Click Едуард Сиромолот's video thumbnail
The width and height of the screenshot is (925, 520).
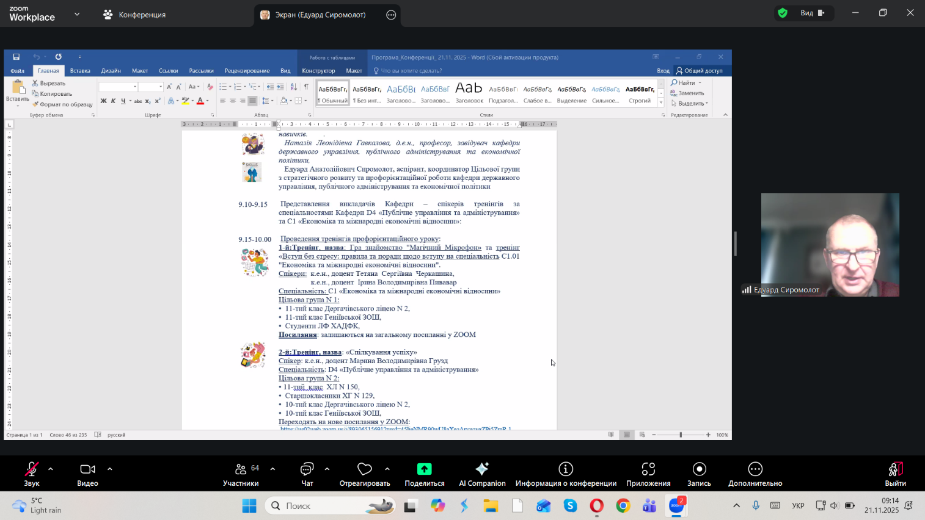point(830,244)
